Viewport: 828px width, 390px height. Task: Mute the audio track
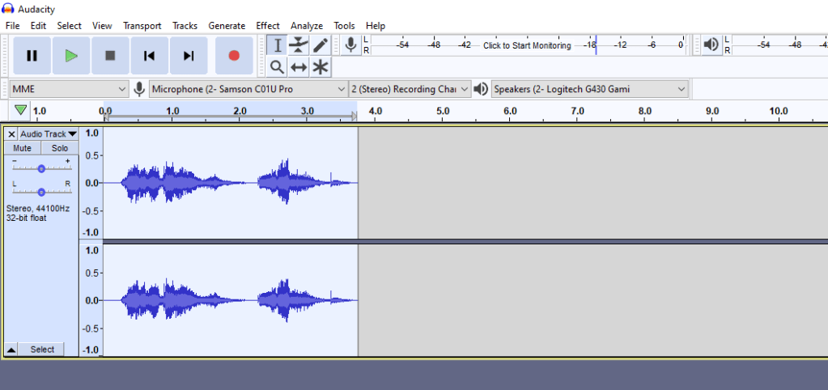click(x=23, y=148)
